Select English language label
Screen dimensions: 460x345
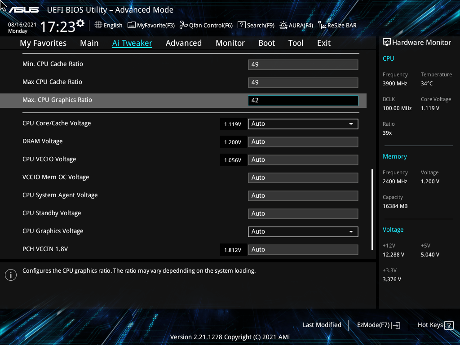(x=113, y=25)
